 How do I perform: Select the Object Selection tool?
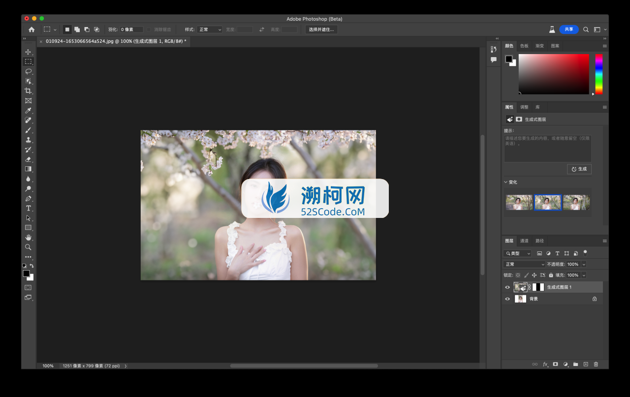click(x=28, y=81)
